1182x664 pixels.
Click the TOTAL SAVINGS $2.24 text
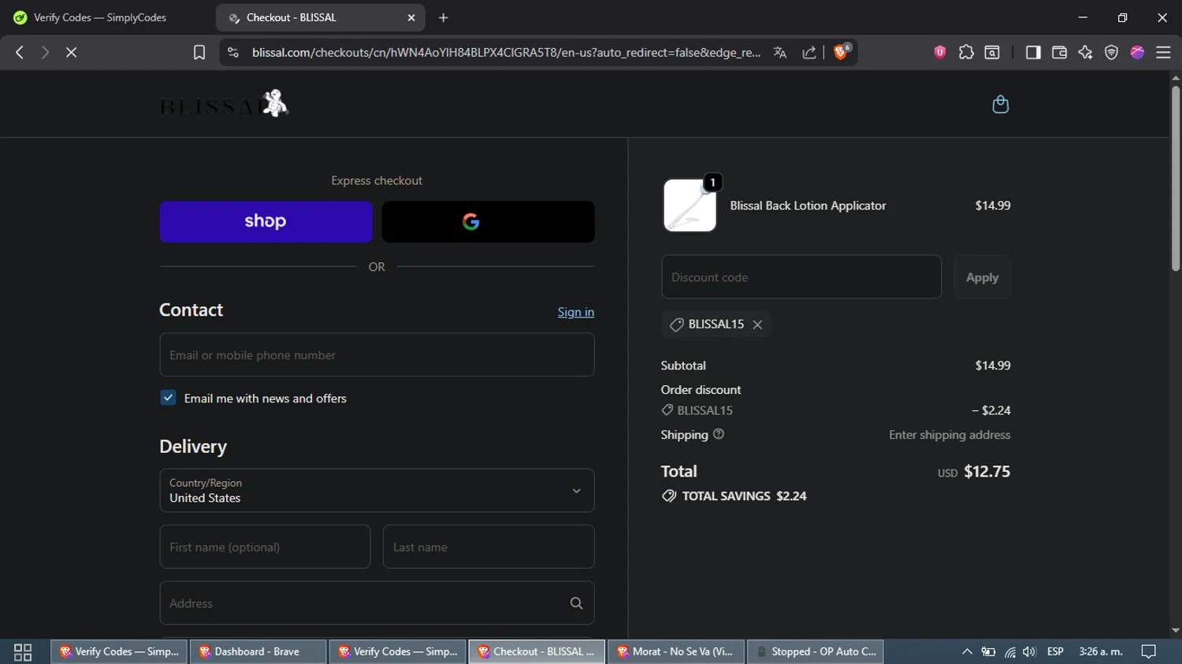click(x=744, y=496)
